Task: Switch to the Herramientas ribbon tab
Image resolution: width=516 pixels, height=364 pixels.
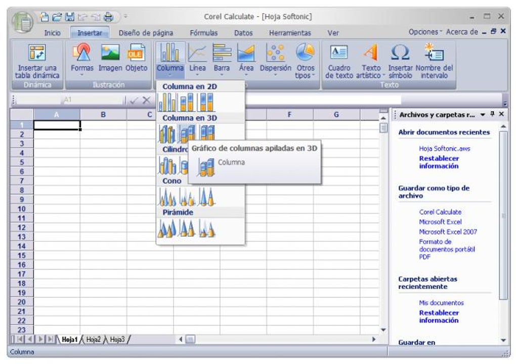Action: click(x=290, y=33)
